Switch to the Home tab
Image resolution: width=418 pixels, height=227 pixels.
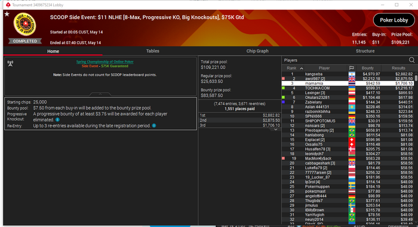coord(53,51)
